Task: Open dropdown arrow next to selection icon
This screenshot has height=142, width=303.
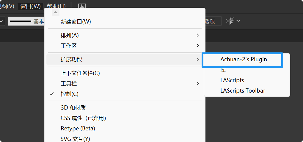Action: [x=238, y=21]
